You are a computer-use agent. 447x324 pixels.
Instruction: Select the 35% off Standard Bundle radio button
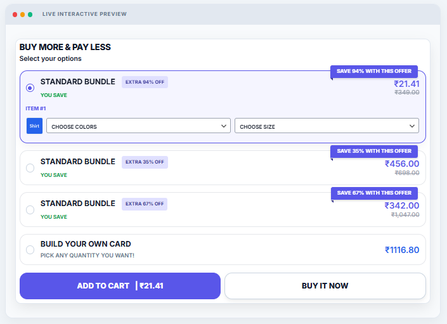pos(30,168)
